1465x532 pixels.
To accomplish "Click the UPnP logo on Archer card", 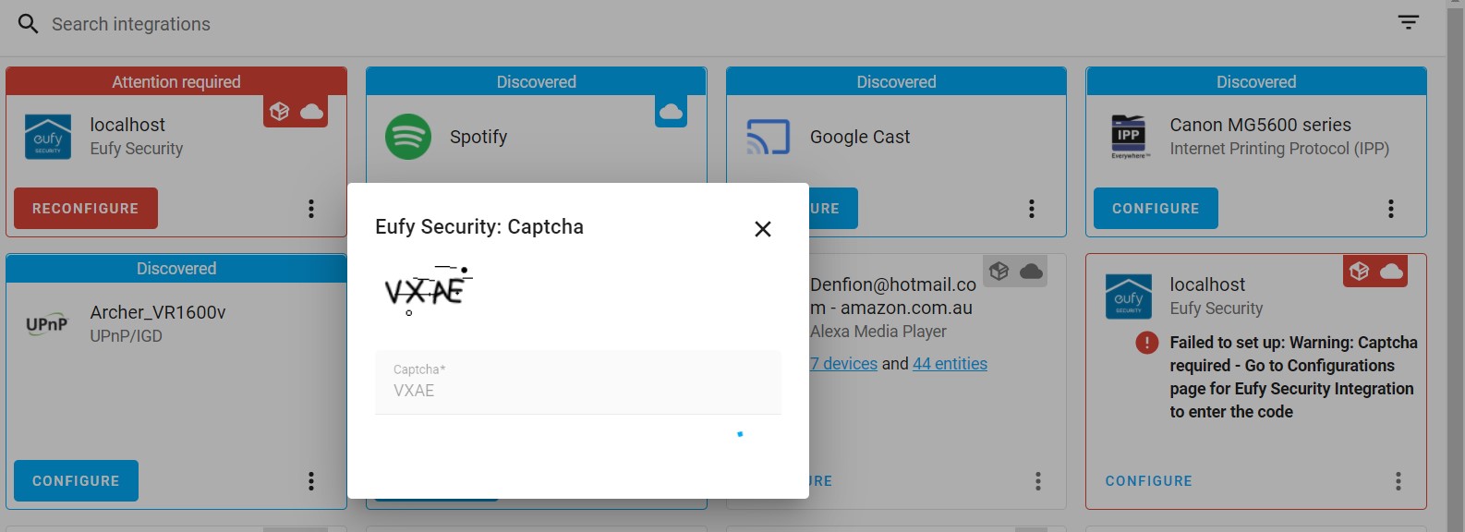I will [47, 324].
